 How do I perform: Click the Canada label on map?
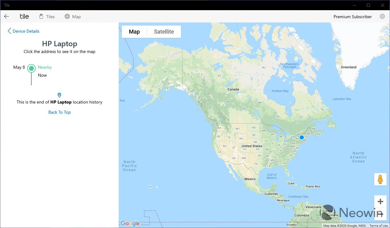(233, 89)
